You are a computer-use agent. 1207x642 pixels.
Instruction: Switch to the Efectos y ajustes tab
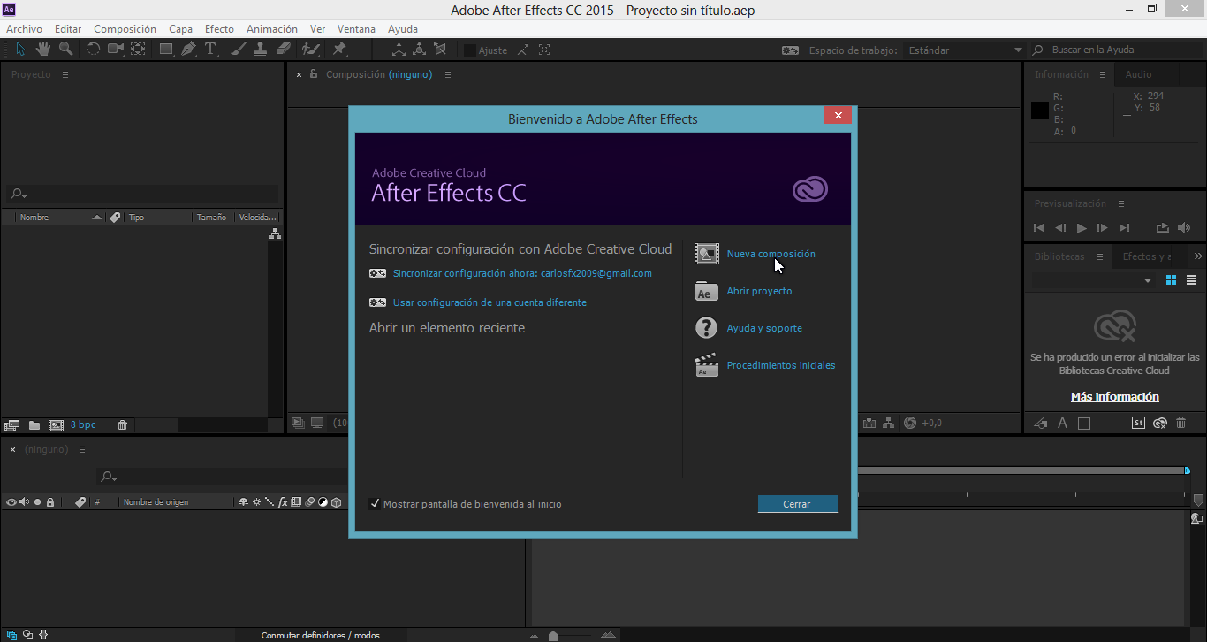point(1147,256)
